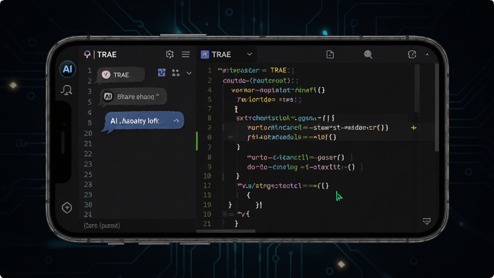Click the gray AI chat message bubble

coord(133,97)
